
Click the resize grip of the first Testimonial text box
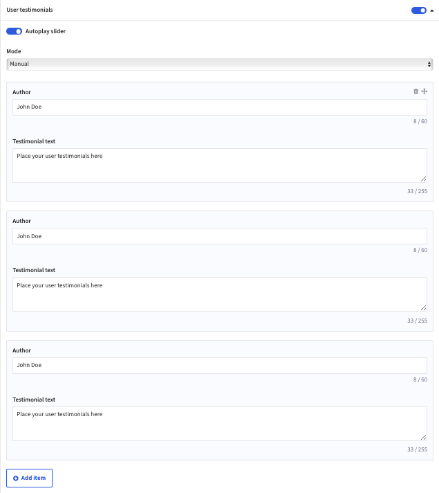click(x=423, y=179)
